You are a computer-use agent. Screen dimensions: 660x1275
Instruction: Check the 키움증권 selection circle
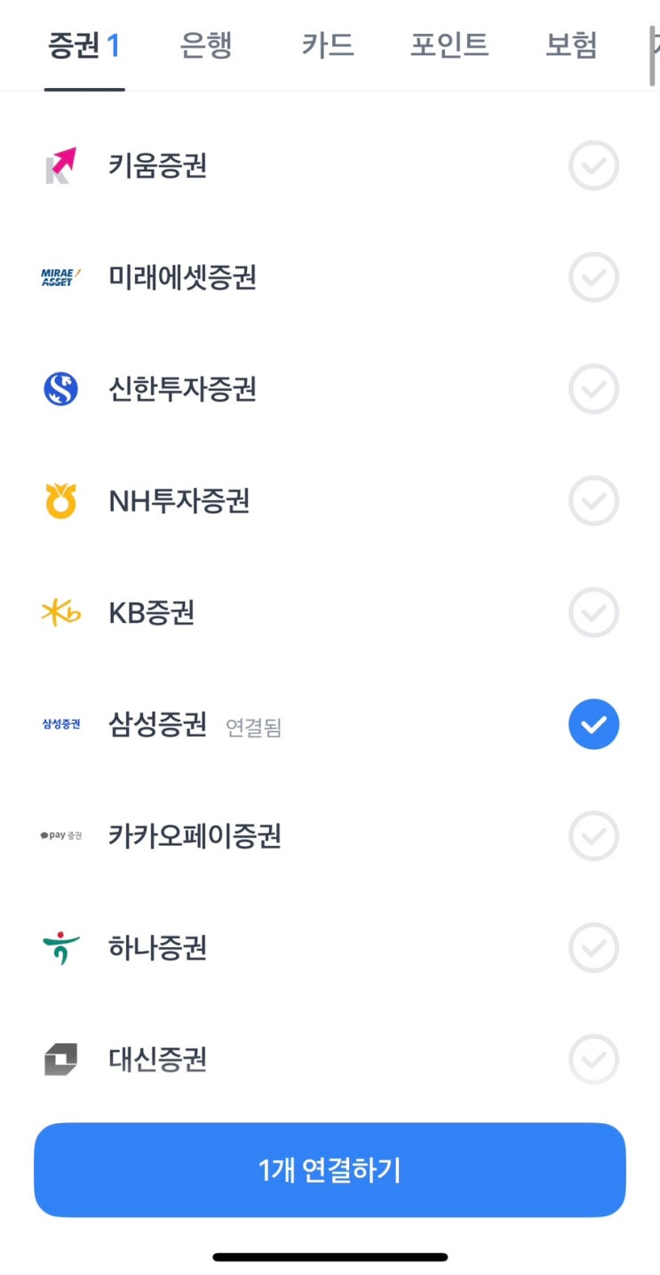(x=593, y=166)
